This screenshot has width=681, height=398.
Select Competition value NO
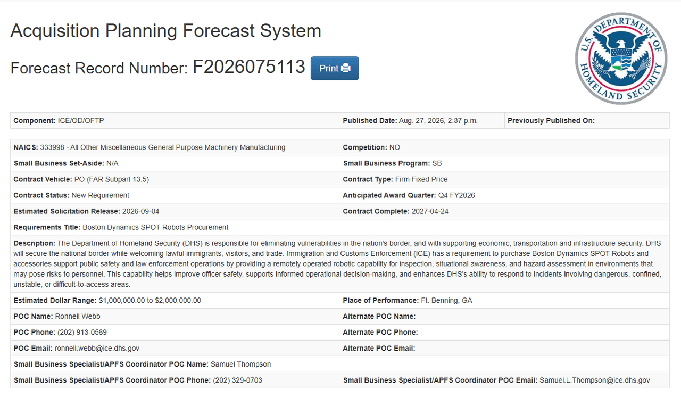[x=395, y=147]
